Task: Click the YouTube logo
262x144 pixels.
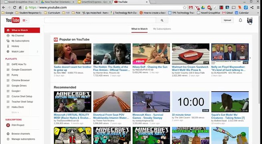Action: click(13, 20)
